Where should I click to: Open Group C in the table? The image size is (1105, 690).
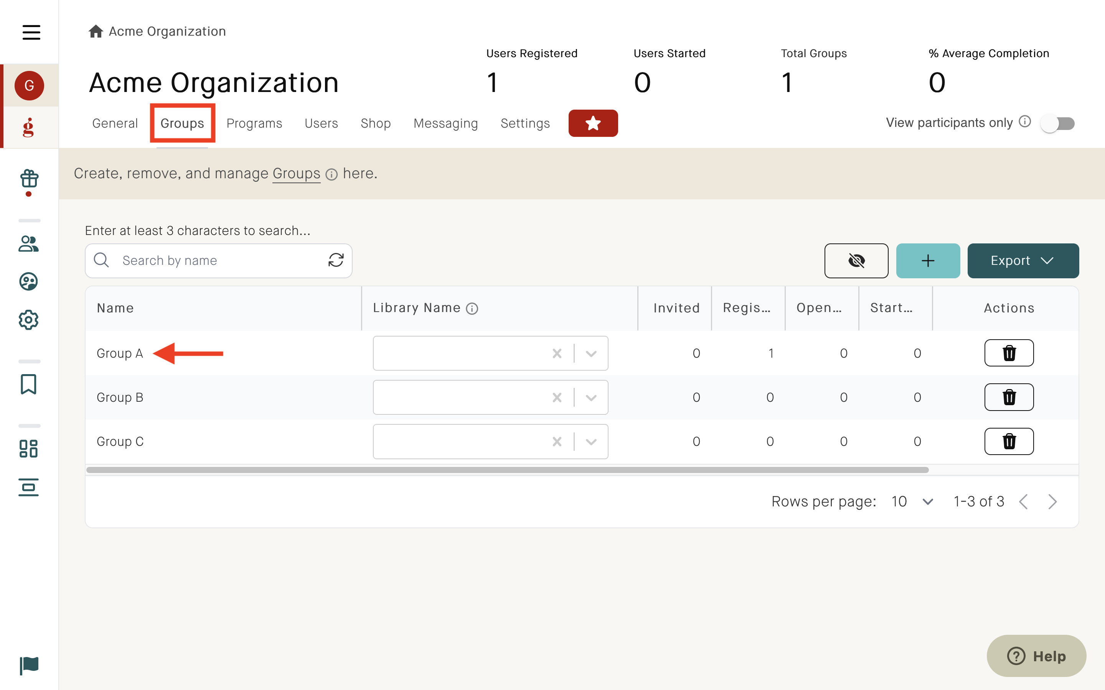(120, 442)
